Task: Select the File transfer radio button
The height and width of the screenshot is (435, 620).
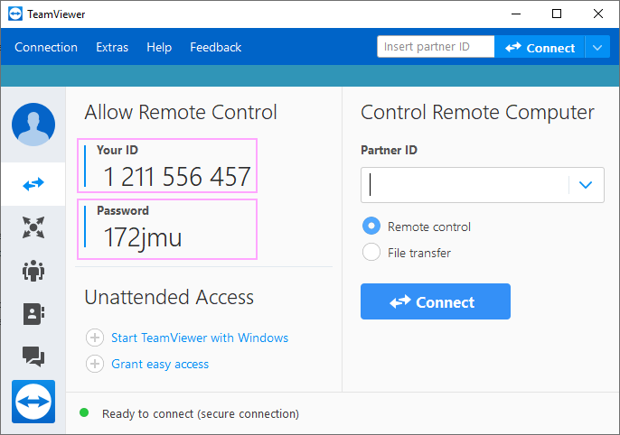Action: [371, 252]
